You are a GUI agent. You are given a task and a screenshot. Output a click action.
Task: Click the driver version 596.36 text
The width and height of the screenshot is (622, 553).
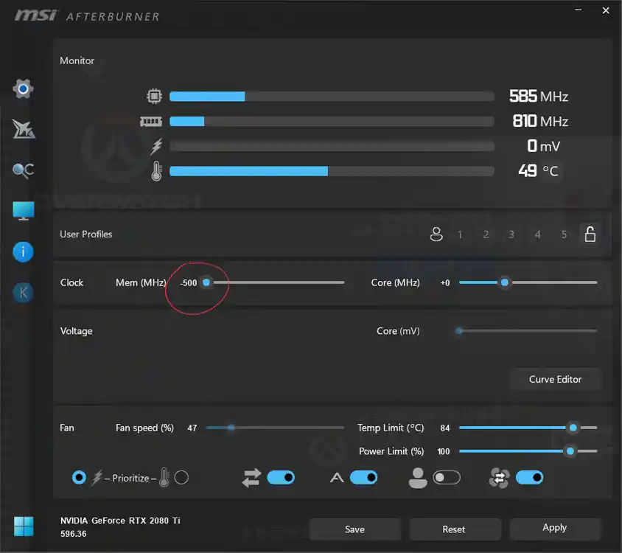tap(74, 534)
